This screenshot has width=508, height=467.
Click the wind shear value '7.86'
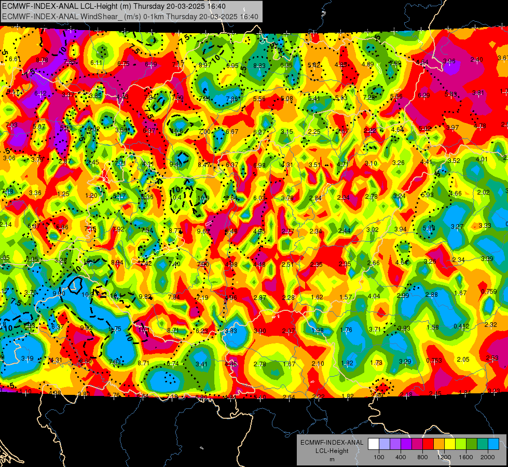tap(232, 99)
